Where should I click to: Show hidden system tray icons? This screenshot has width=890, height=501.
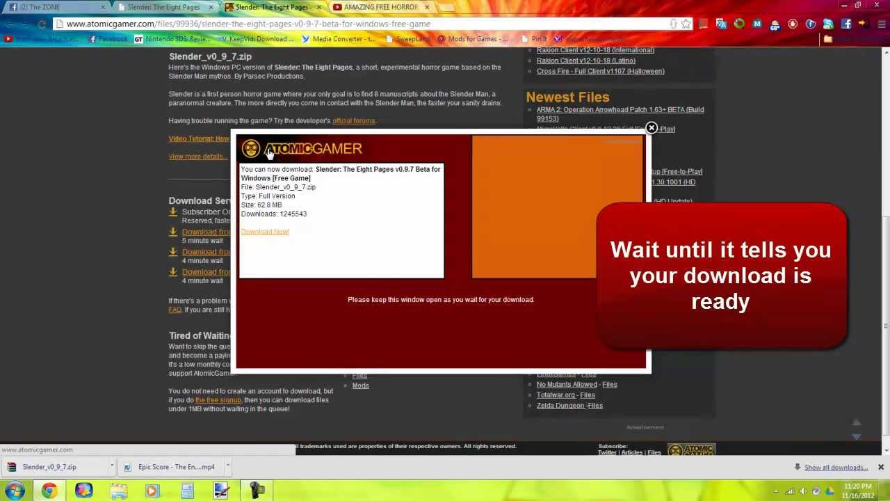(x=776, y=491)
